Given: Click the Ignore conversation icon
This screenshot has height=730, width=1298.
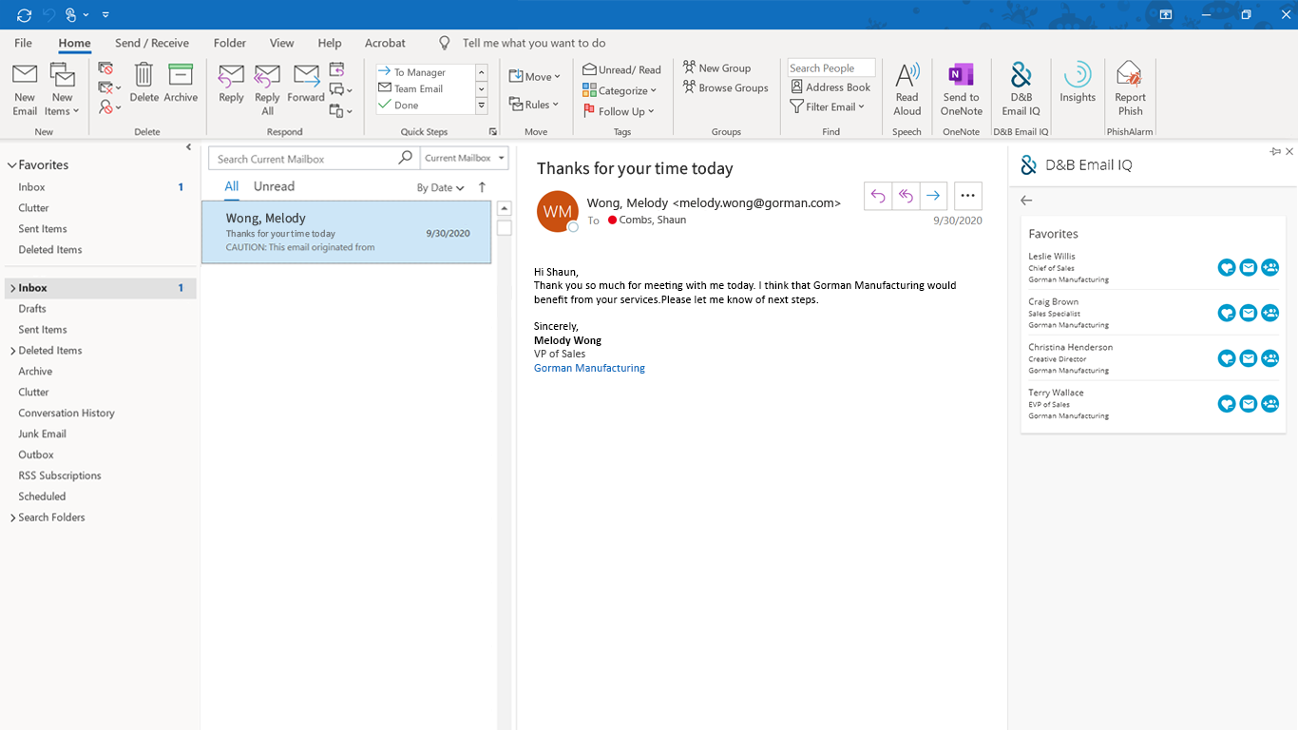Looking at the screenshot, I should 105,68.
